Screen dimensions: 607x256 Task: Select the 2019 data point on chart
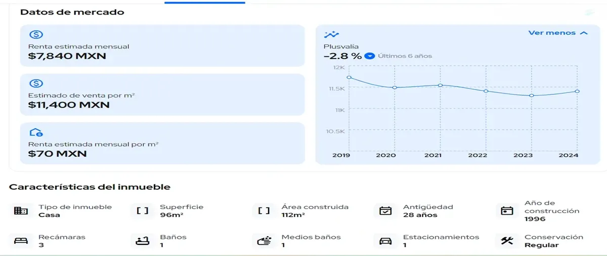pyautogui.click(x=349, y=77)
